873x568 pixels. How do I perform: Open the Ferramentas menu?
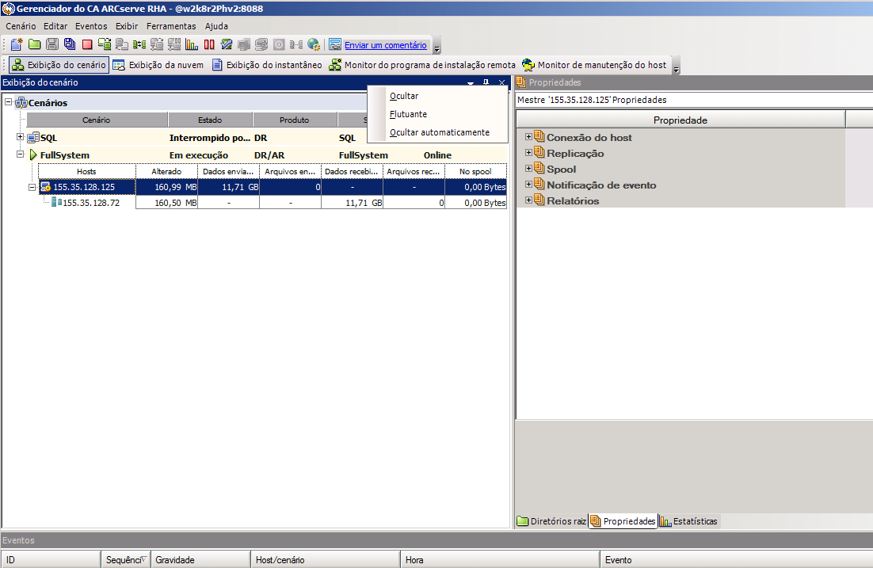point(170,26)
